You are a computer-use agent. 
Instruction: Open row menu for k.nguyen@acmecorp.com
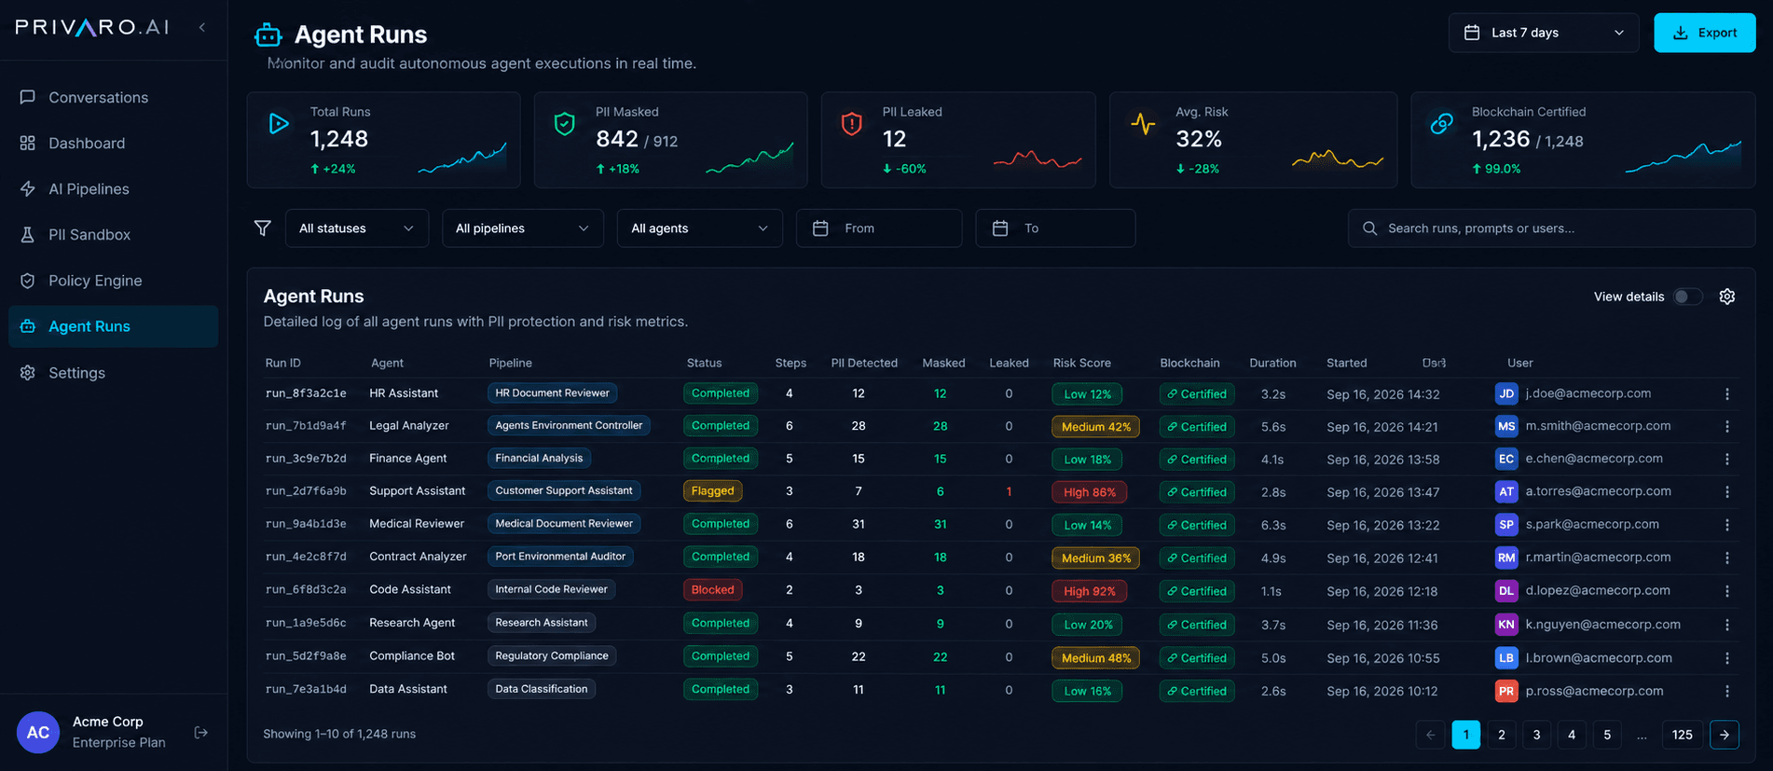[x=1727, y=625]
